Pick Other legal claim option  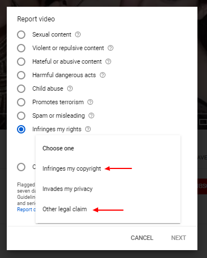(108, 209)
